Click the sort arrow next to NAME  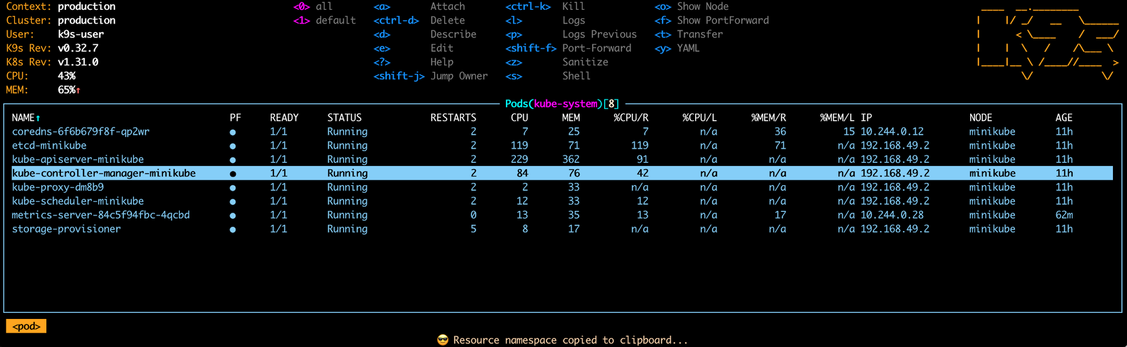38,118
